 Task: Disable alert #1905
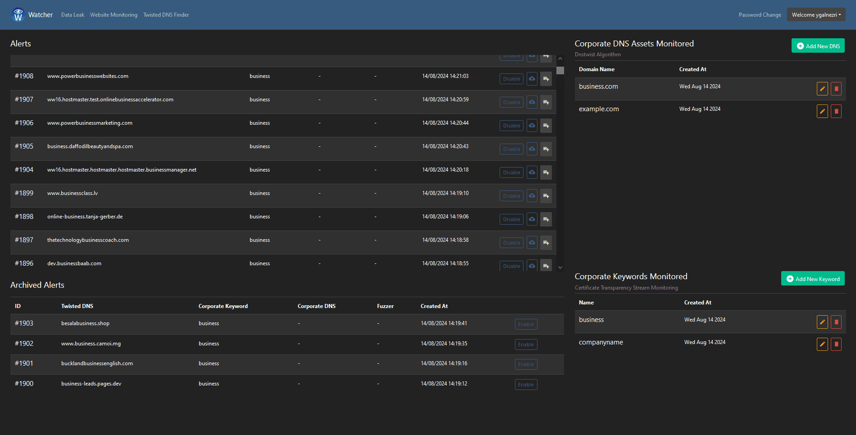coord(511,149)
